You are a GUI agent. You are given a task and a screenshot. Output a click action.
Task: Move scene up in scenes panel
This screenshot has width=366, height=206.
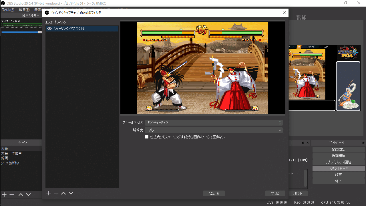[21, 195]
